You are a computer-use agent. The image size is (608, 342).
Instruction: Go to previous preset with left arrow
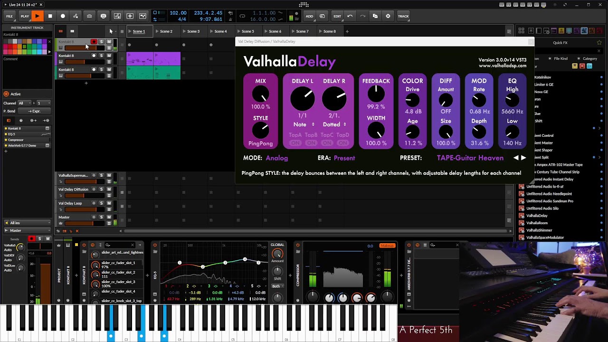pos(516,158)
